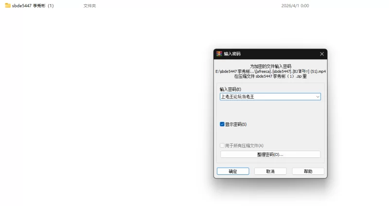Click the 在压缩文件 .zip archive name text
This screenshot has width=389, height=206.
[x=270, y=77]
